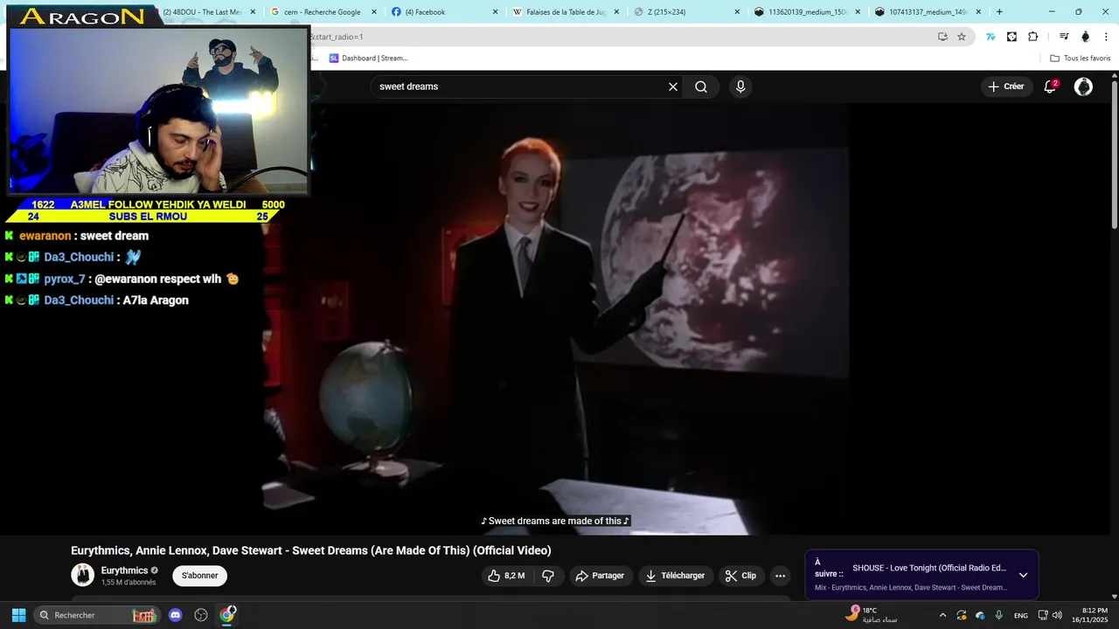
Task: Click the YouTube search magnifier button
Action: 701,86
